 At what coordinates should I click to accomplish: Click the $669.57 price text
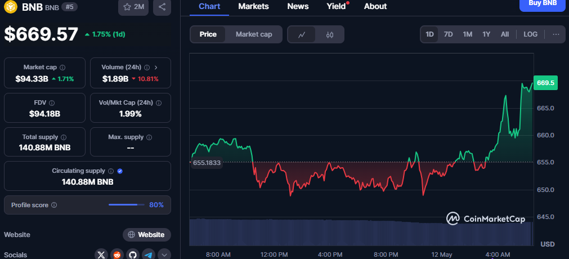click(41, 34)
